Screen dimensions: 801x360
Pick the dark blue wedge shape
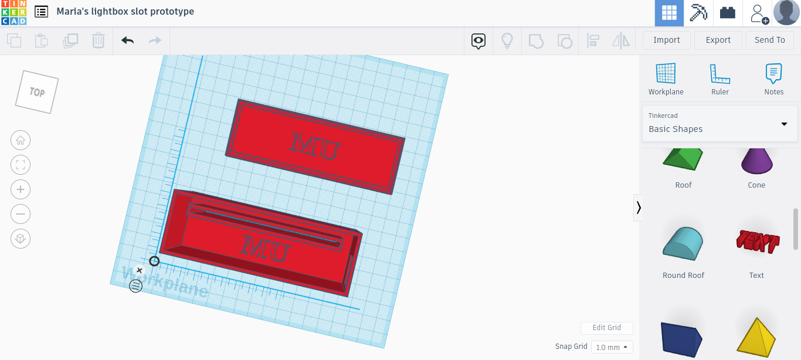(681, 340)
